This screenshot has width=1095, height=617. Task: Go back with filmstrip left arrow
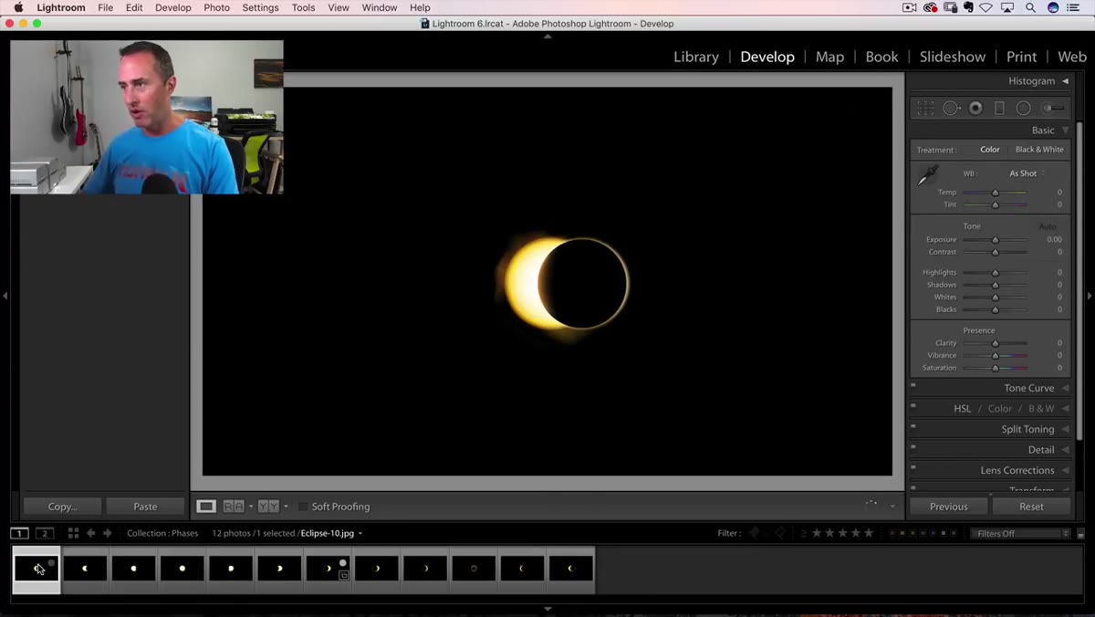(90, 533)
